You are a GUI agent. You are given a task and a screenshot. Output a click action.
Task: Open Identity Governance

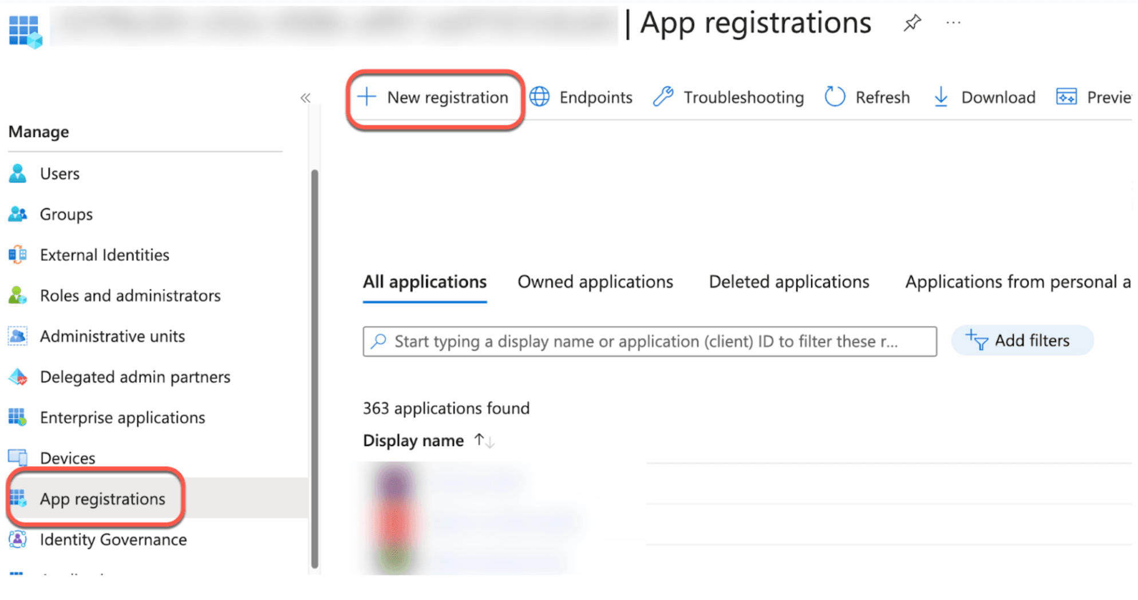click(x=113, y=539)
